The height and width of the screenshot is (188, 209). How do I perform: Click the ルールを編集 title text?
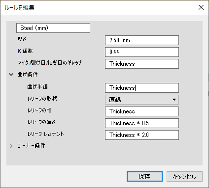19,8
